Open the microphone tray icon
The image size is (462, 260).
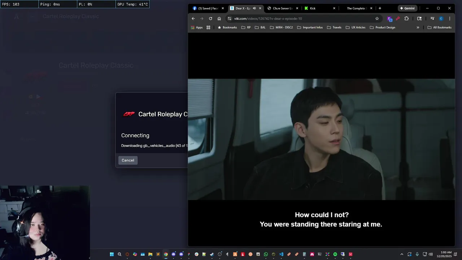(417, 254)
